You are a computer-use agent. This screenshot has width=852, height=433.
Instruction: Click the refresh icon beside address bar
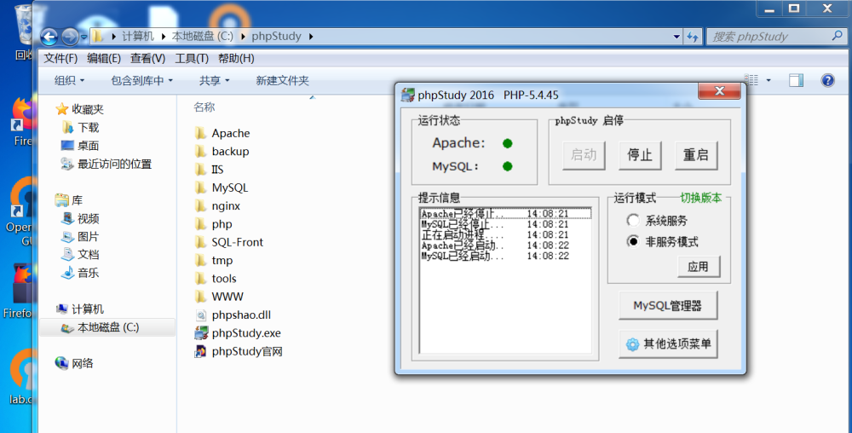coord(692,37)
